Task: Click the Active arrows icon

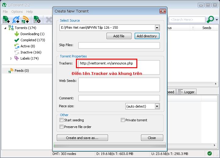Action: pyautogui.click(x=17, y=46)
